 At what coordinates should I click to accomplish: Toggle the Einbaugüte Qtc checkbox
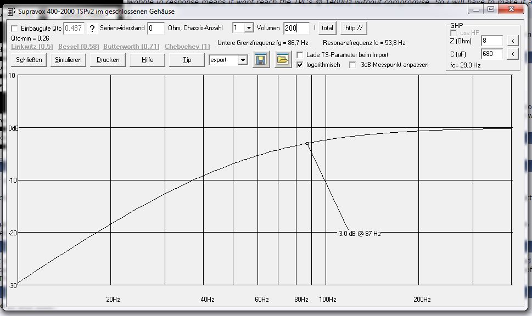(x=14, y=29)
